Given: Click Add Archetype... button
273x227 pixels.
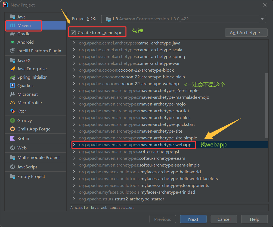Looking at the screenshot, I should 246,33.
